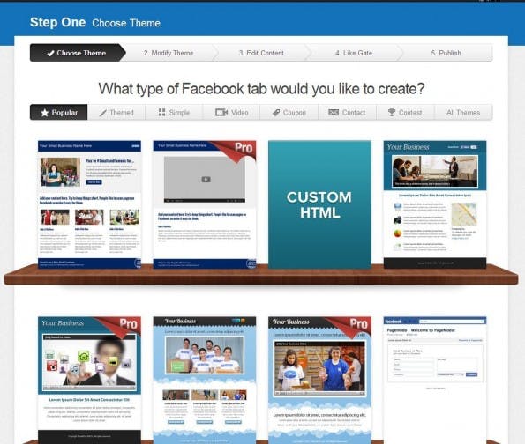
Task: Open the Themed category tab
Action: coord(116,113)
